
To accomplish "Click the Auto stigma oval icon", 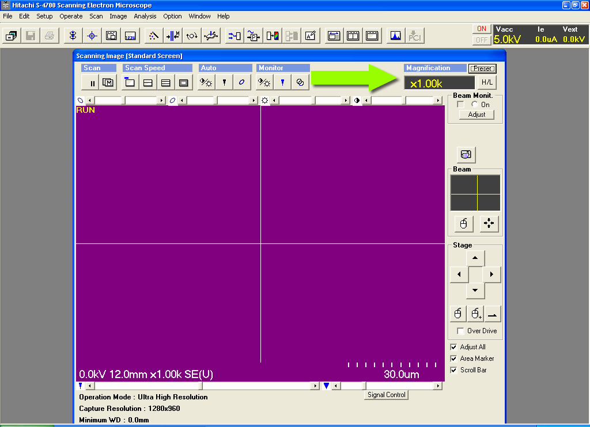I will click(x=242, y=82).
